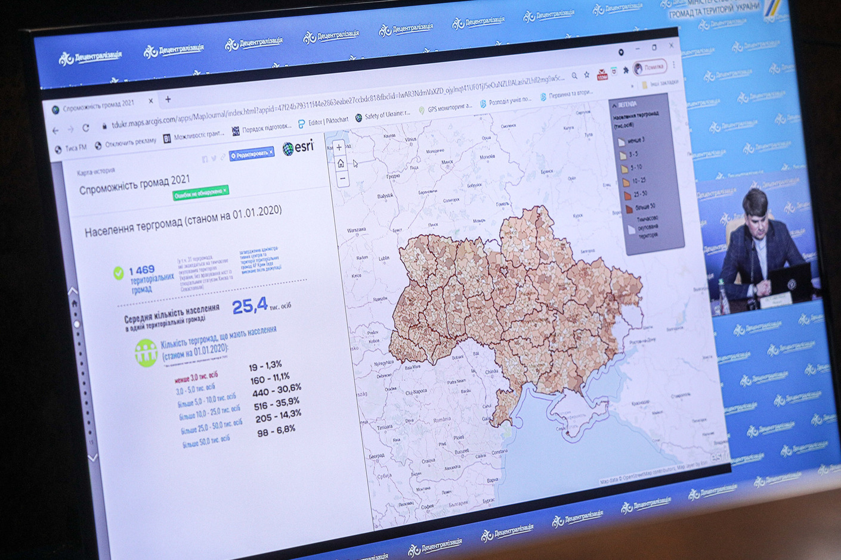The height and width of the screenshot is (560, 841).
Task: Select the Спроможність громад 2021 tab
Action: [x=98, y=104]
